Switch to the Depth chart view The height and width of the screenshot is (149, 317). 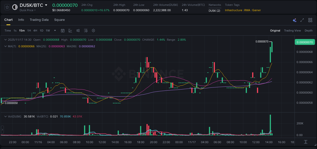(308, 31)
